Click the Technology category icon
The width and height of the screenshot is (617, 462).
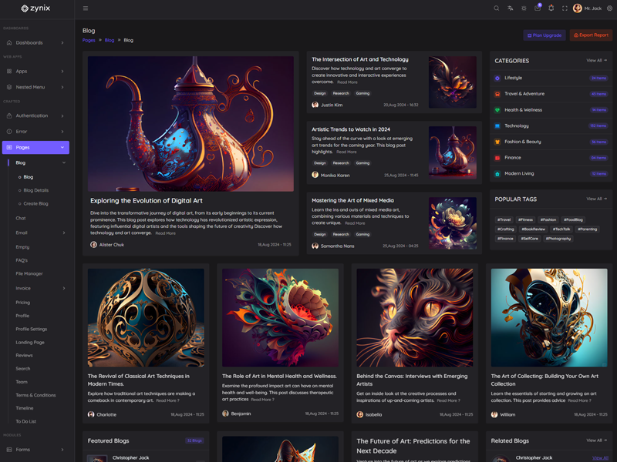[497, 126]
